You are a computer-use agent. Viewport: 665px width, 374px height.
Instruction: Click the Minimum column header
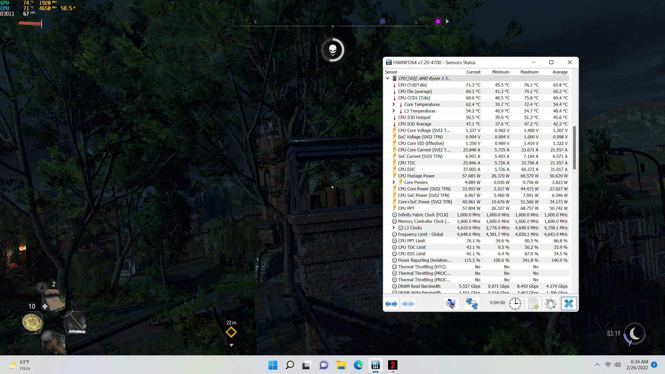point(496,72)
